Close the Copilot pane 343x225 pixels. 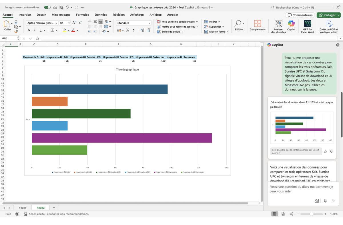338,45
